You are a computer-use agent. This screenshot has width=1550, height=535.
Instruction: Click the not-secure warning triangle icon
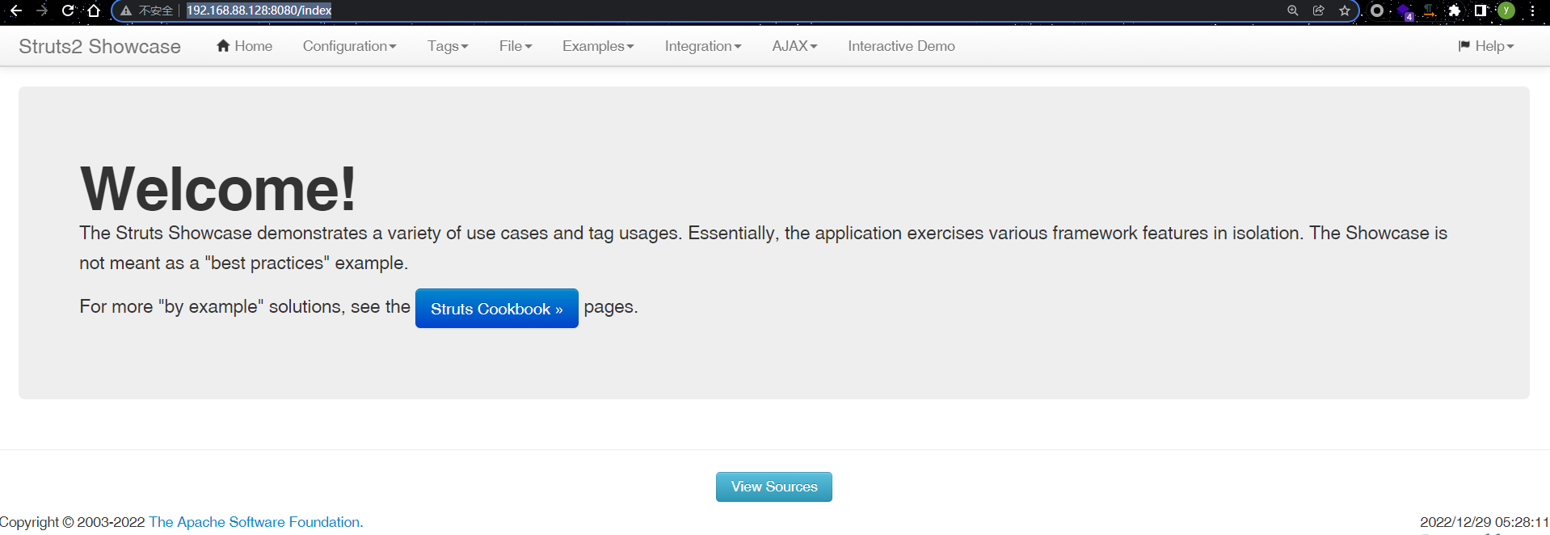(x=126, y=11)
